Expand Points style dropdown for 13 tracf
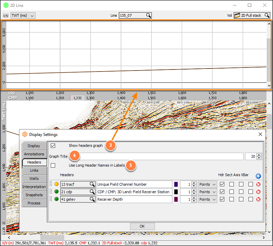273x246 pixels. pos(208,184)
